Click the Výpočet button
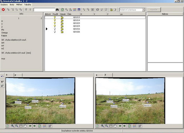 154,10
